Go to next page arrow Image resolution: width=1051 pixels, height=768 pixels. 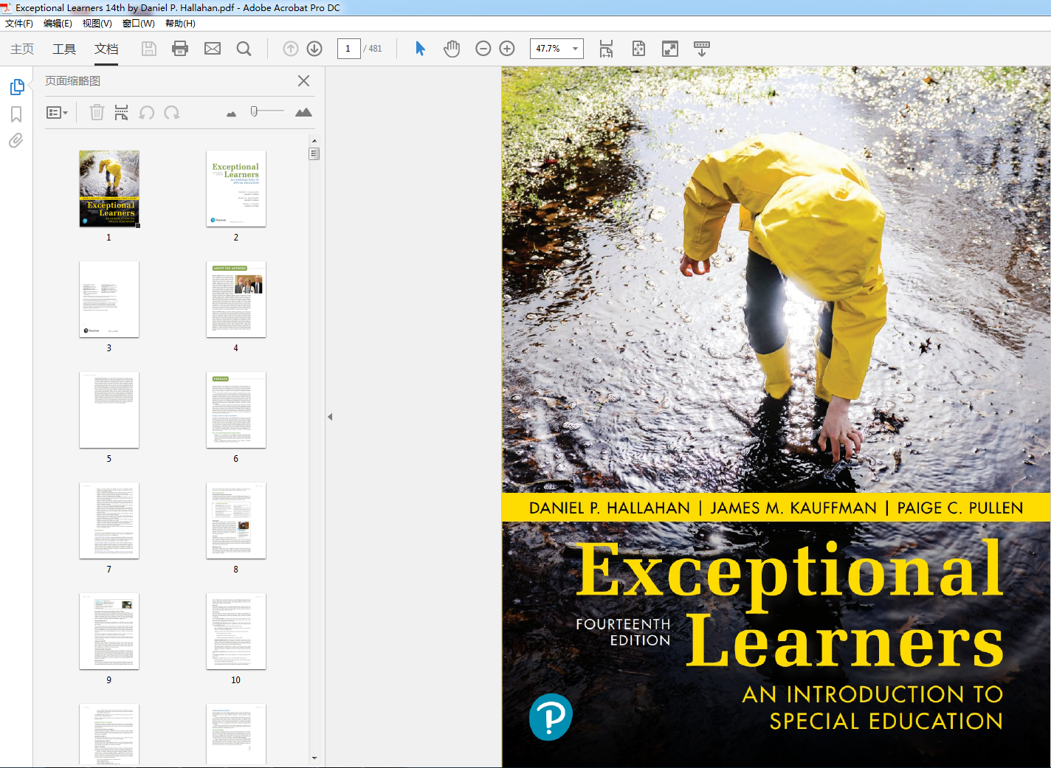click(314, 49)
